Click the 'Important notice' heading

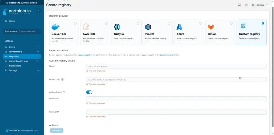point(58,51)
